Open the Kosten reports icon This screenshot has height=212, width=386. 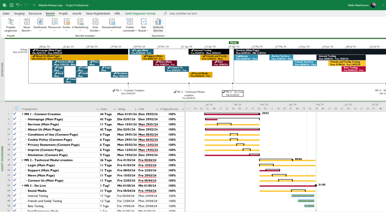(x=66, y=25)
